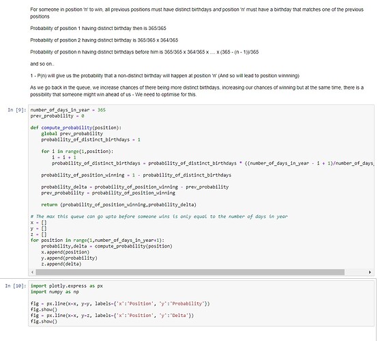Screen dimensions: 380x341
Task: Click the 'global prev_probability' line
Action: click(72, 133)
